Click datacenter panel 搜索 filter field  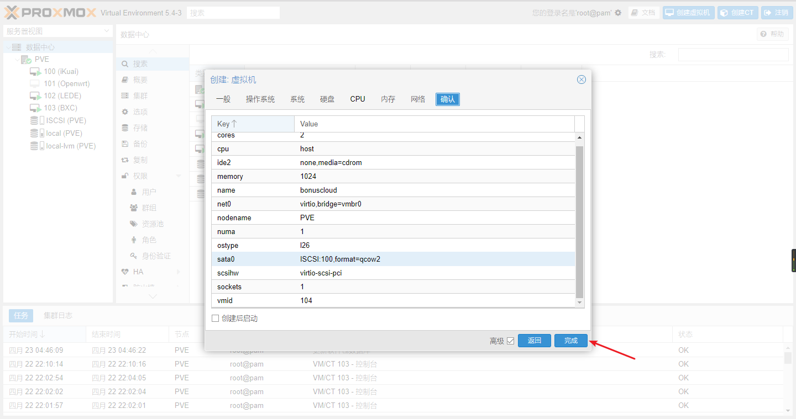[734, 55]
